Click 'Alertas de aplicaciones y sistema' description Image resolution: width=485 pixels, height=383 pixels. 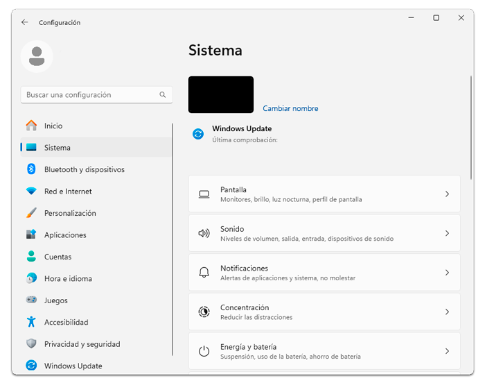(x=288, y=278)
